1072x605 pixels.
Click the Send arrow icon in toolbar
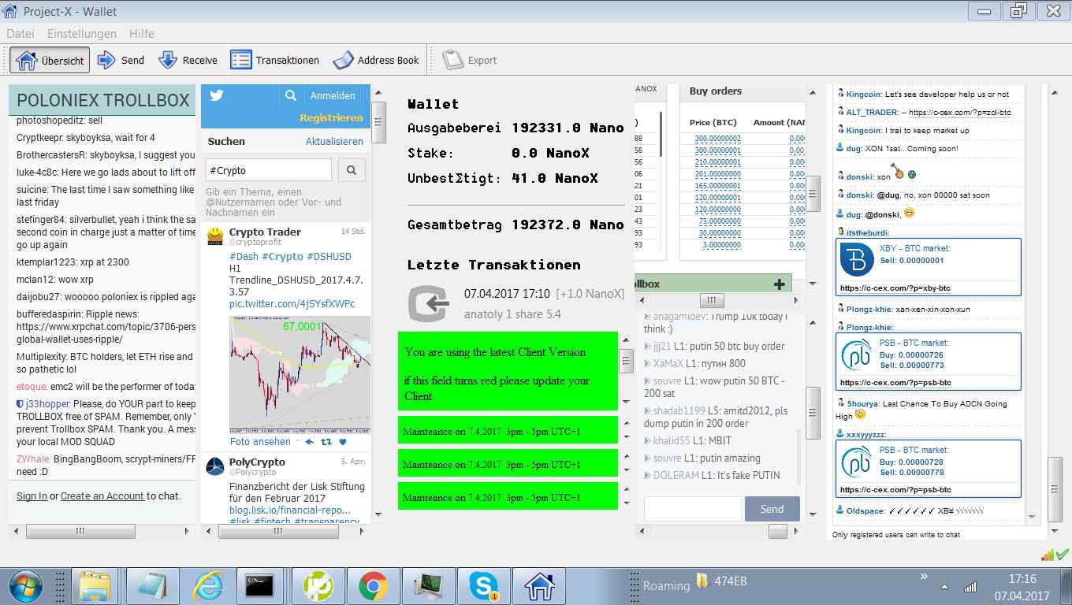click(106, 60)
